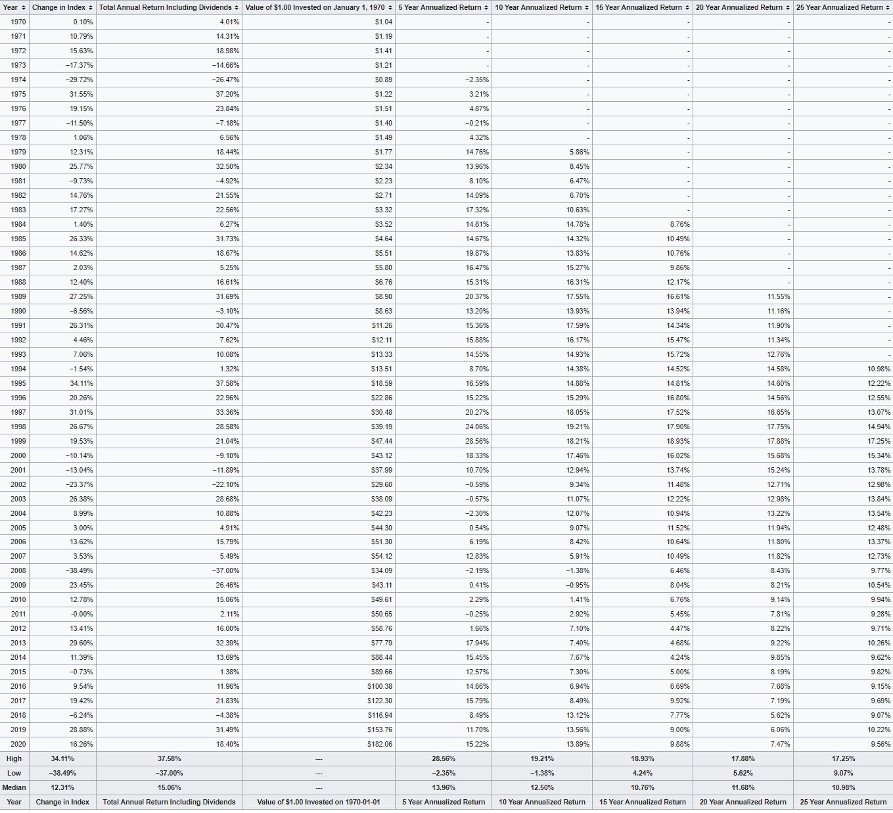Image resolution: width=893 pixels, height=813 pixels.
Task: Select the 1970 year cell
Action: (18, 22)
